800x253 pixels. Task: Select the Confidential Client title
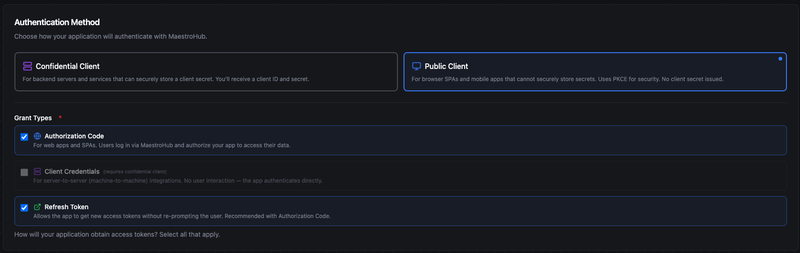(68, 66)
